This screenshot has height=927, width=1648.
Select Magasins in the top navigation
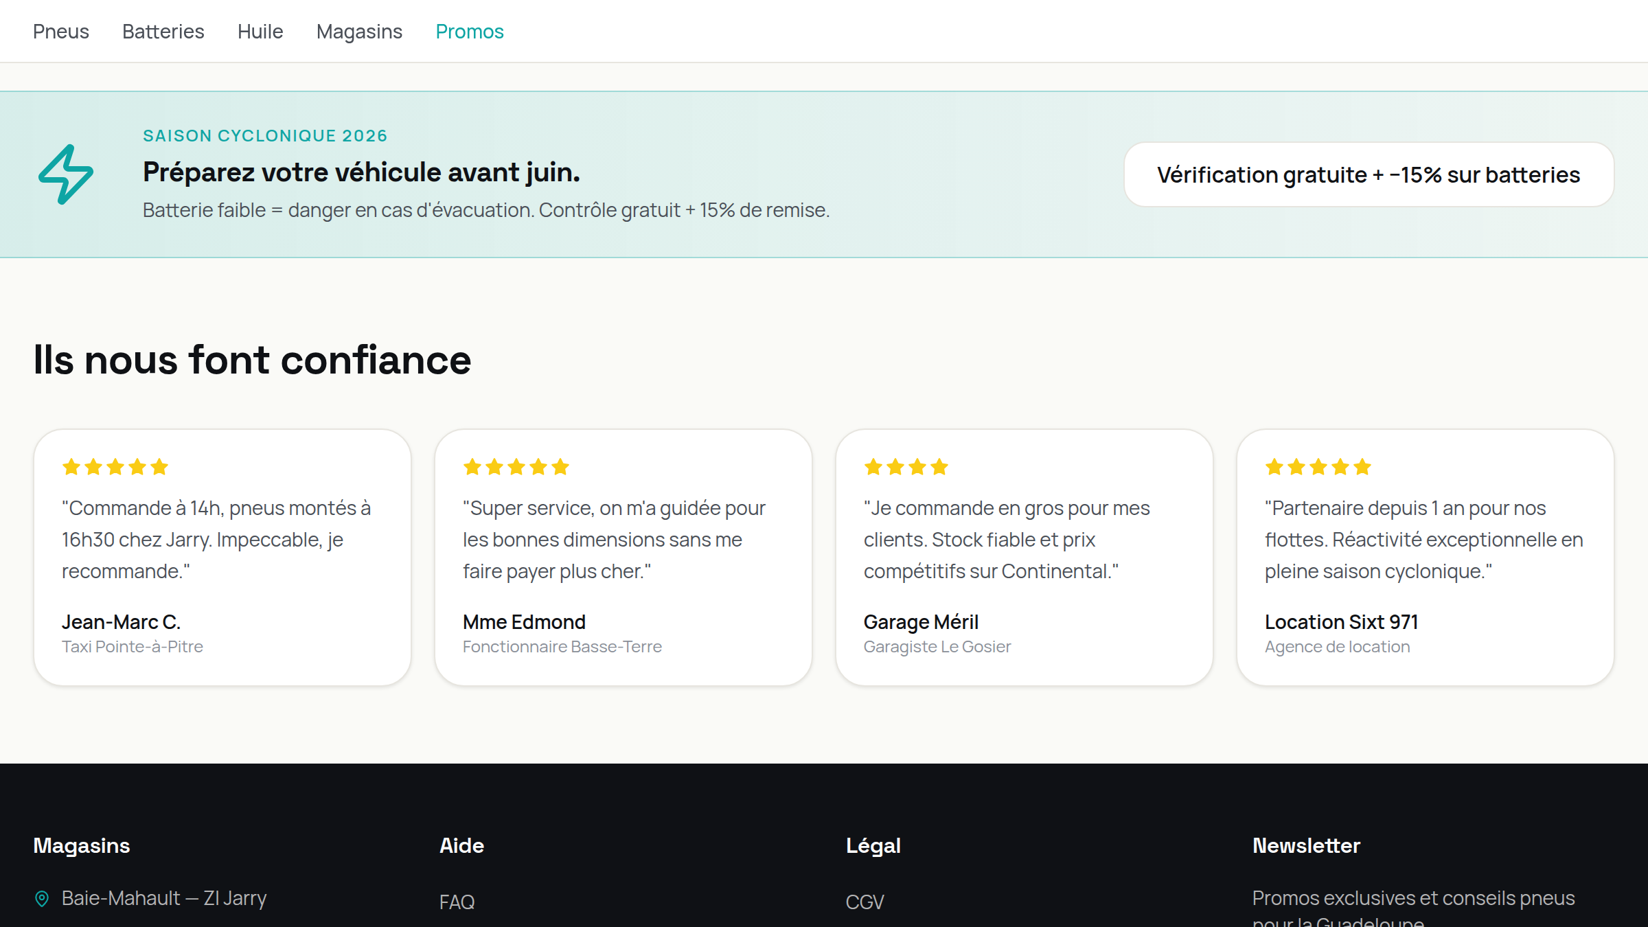(x=359, y=32)
